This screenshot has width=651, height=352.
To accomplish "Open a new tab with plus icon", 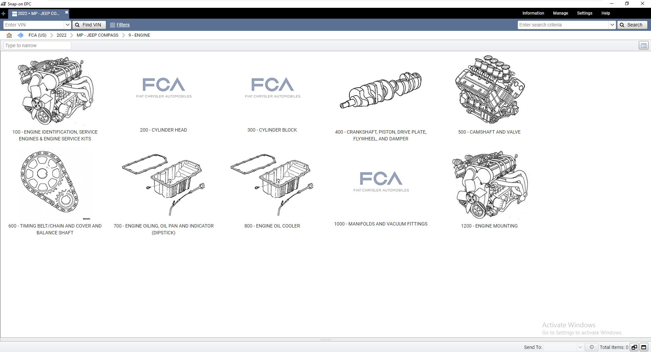I will pos(3,14).
